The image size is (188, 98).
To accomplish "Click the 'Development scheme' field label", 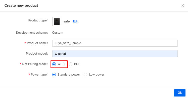I will coord(32,33).
